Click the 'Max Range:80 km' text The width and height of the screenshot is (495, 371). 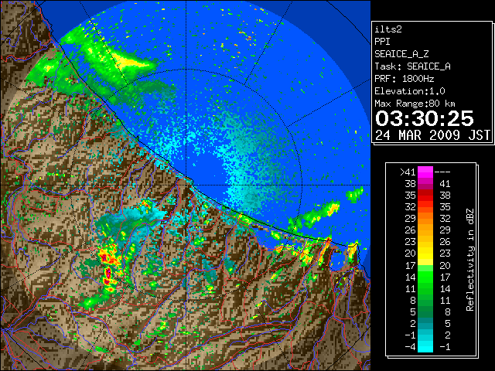[415, 104]
